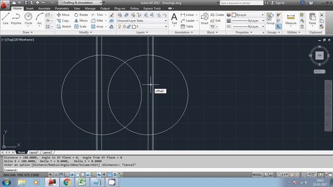This screenshot has height=187, width=333.
Task: Click the WCS coordinate system button
Action: [319, 72]
